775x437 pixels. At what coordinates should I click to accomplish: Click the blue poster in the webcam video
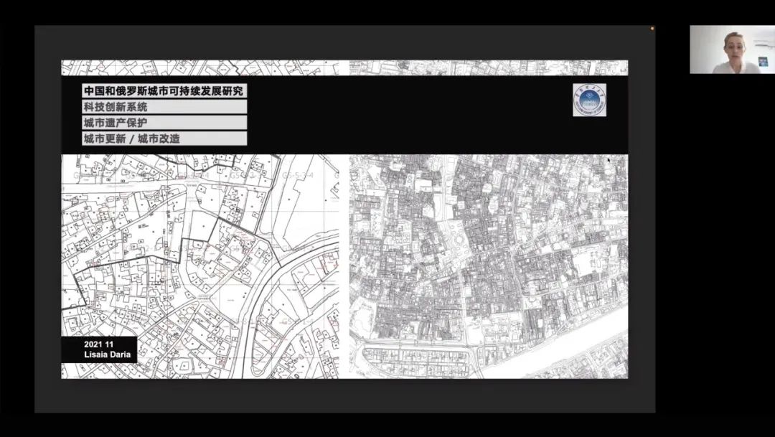[763, 61]
